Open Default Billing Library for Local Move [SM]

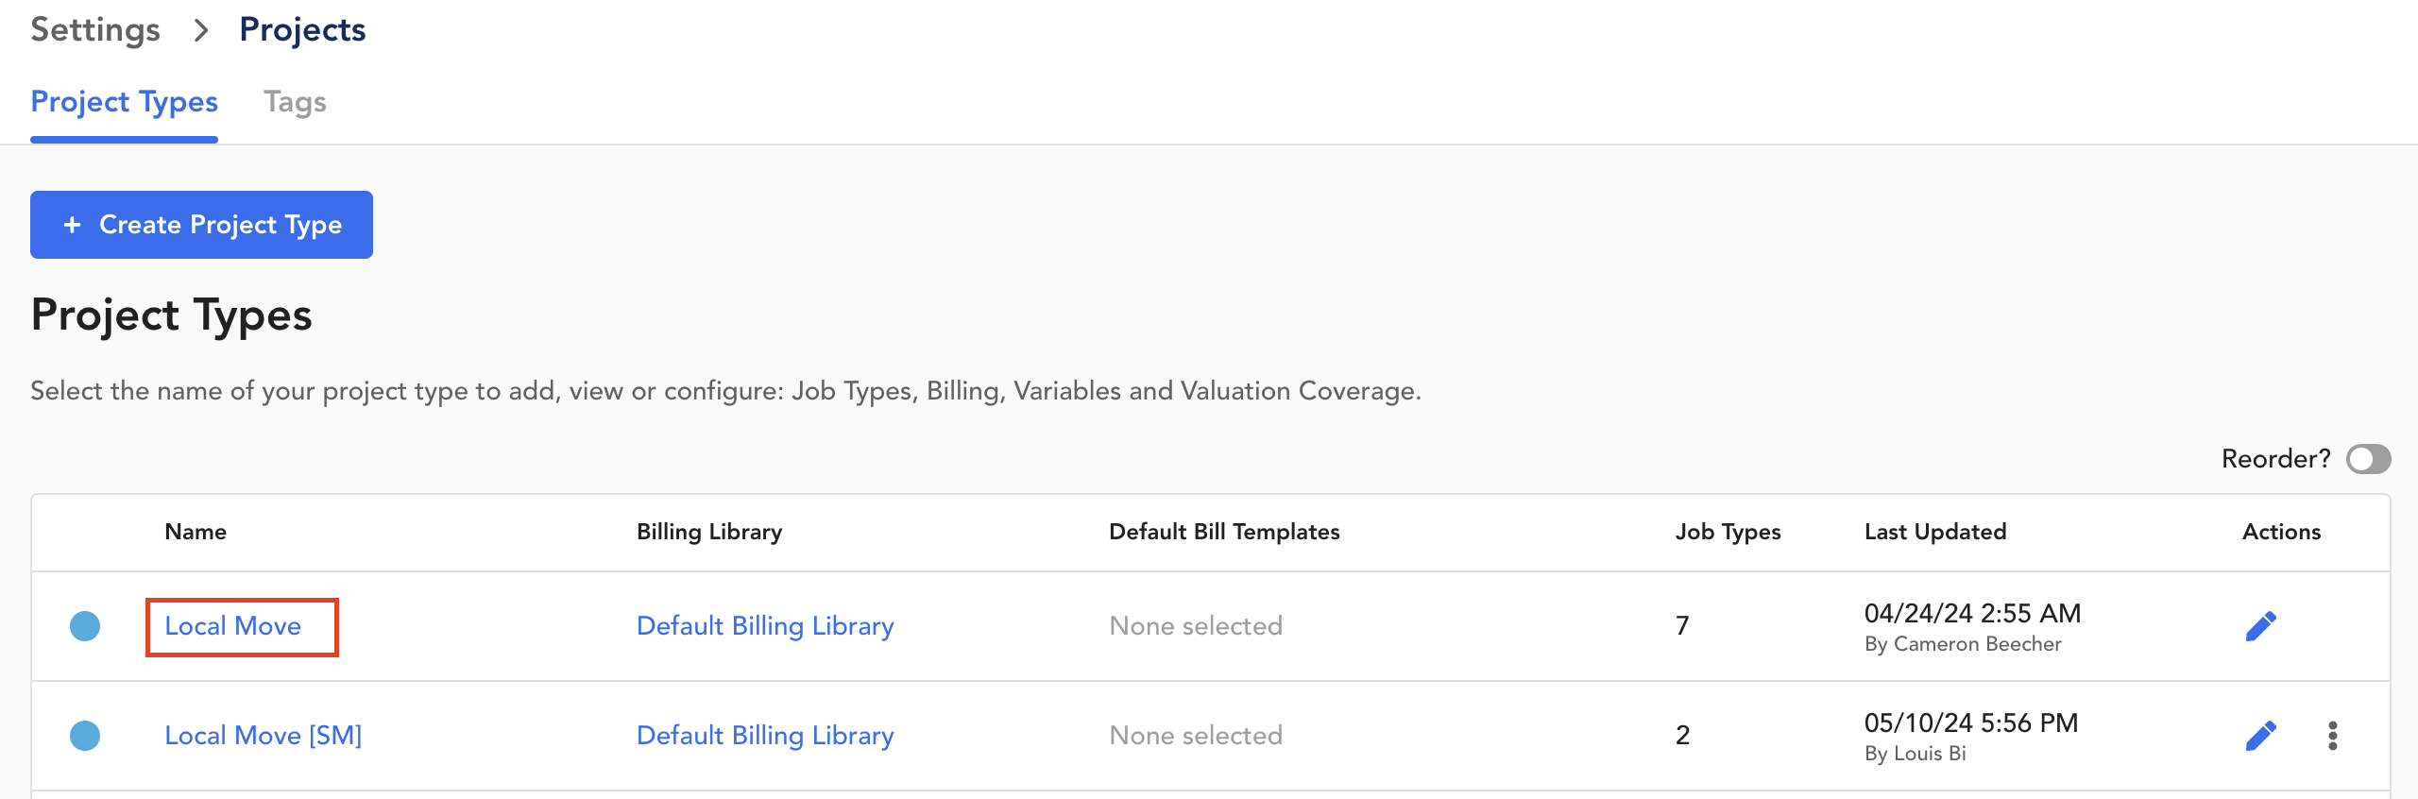(x=765, y=736)
